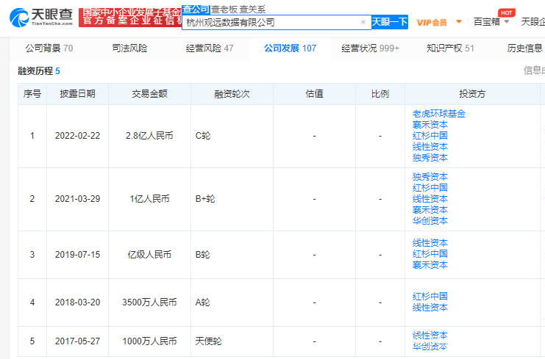Screen dimensions: 545x359
Task: Switch to the 司法风险 tab
Action: 129,48
